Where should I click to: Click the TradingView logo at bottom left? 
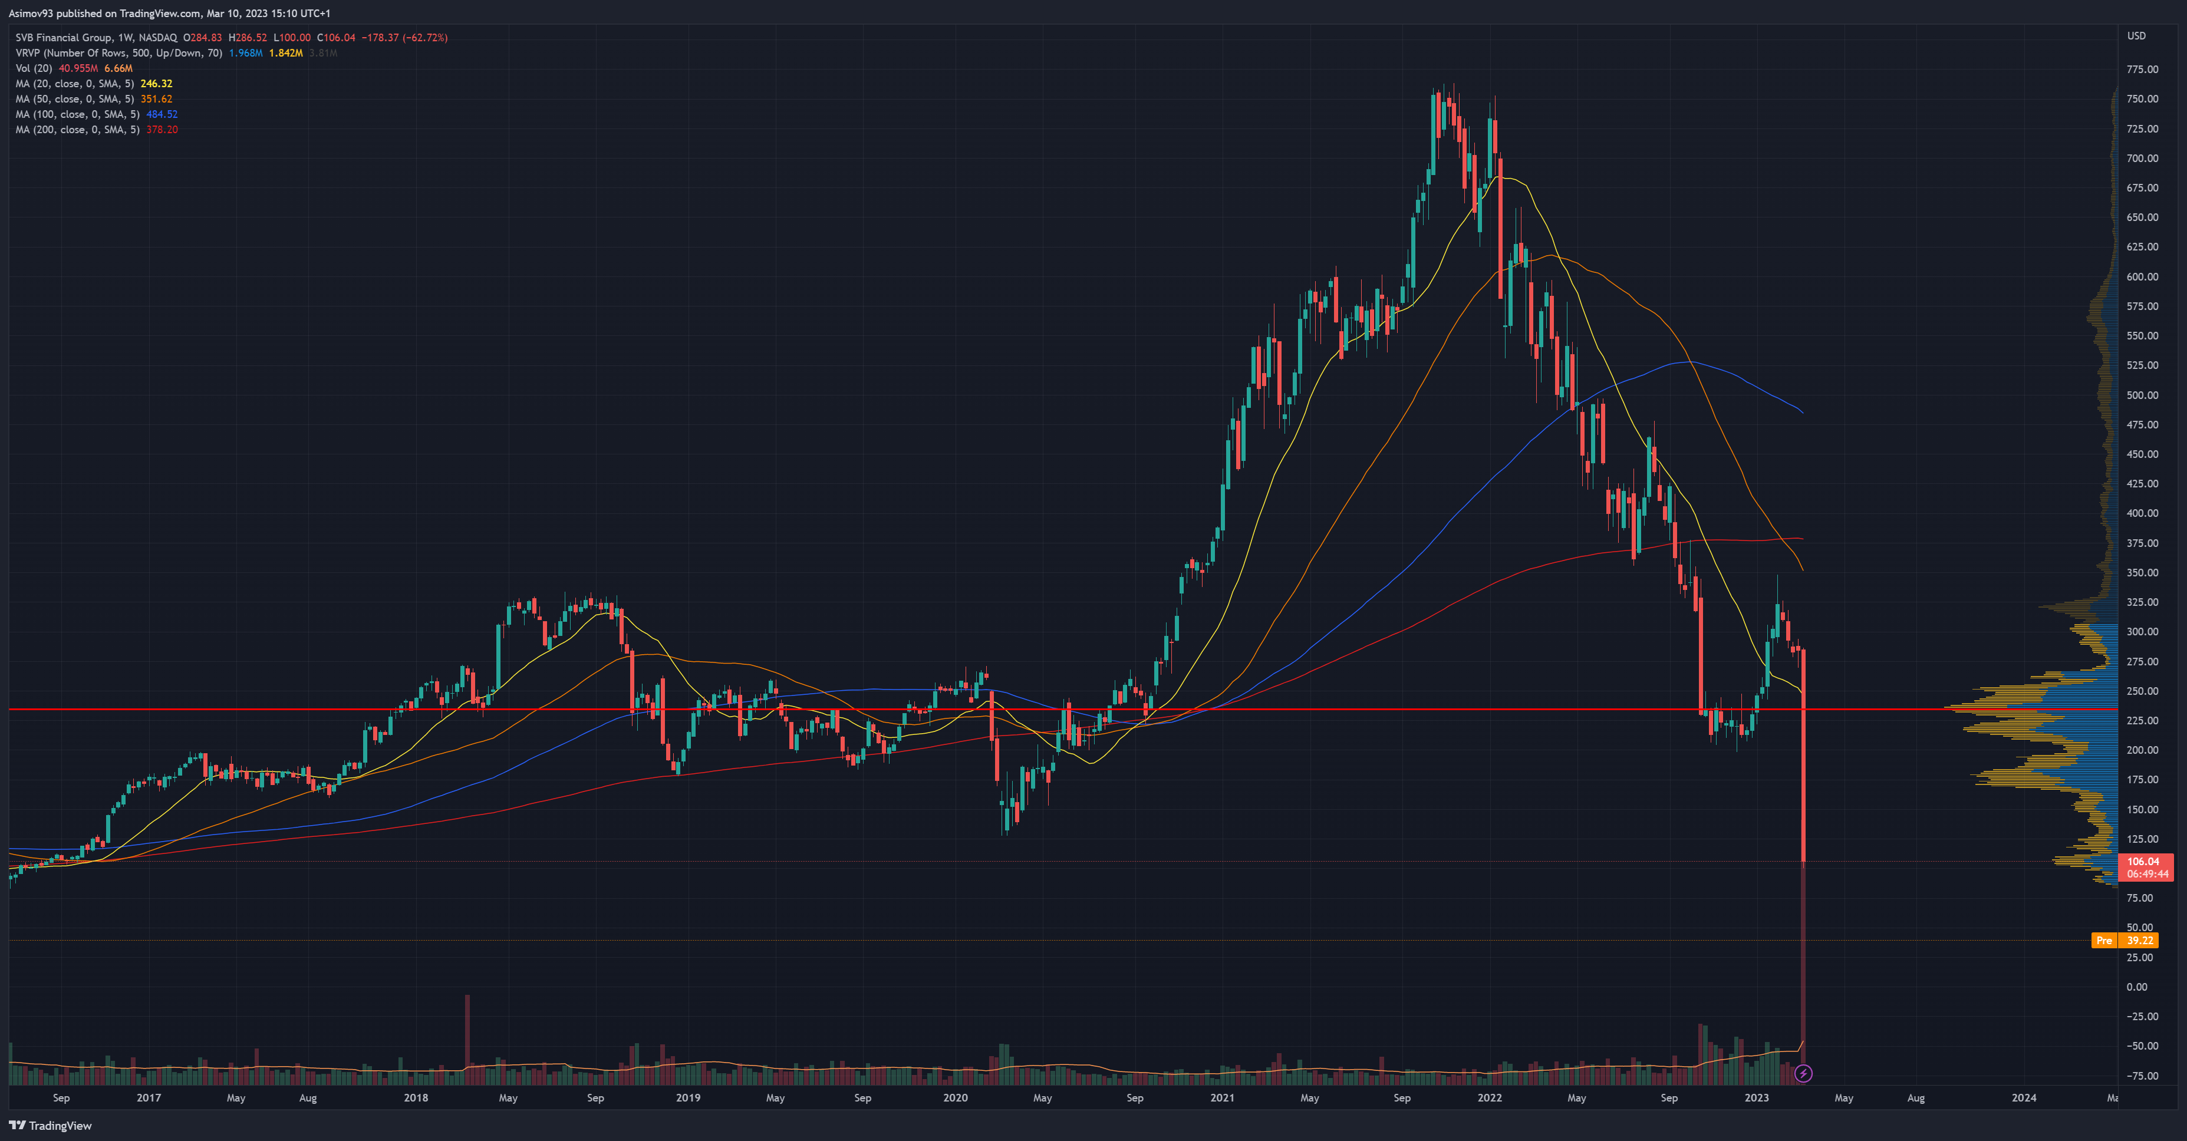tap(50, 1126)
